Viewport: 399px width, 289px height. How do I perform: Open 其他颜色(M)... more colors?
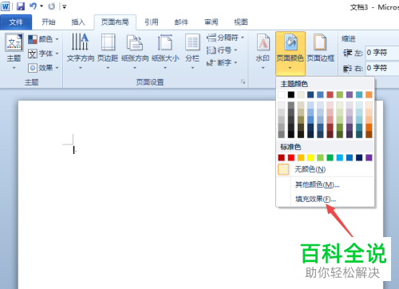coord(326,184)
